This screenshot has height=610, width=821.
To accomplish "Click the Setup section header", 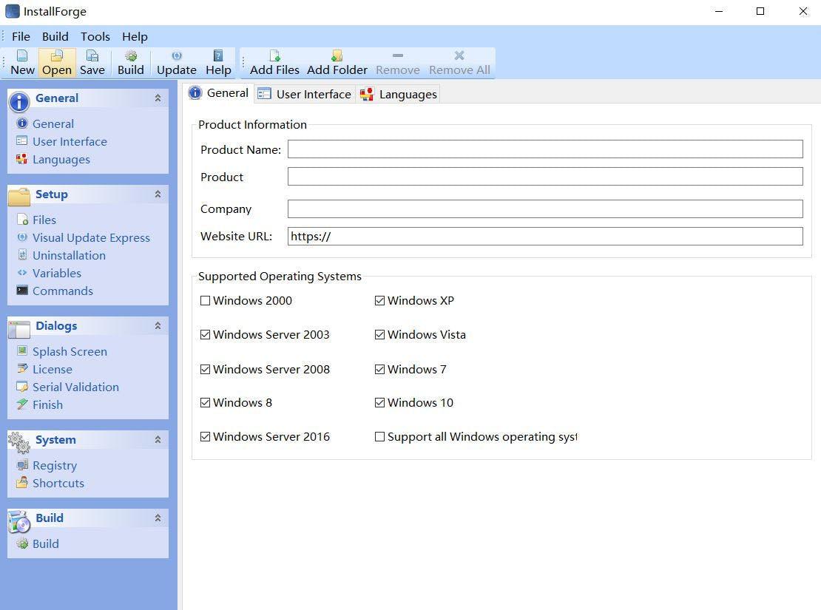I will tap(88, 194).
